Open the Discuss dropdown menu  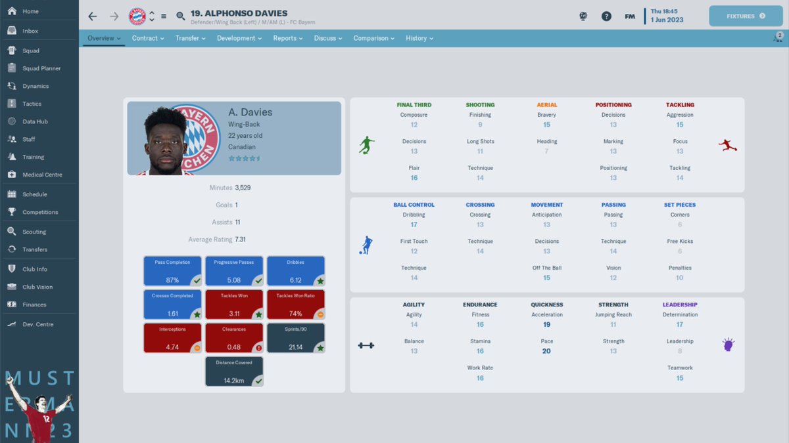[x=328, y=38]
